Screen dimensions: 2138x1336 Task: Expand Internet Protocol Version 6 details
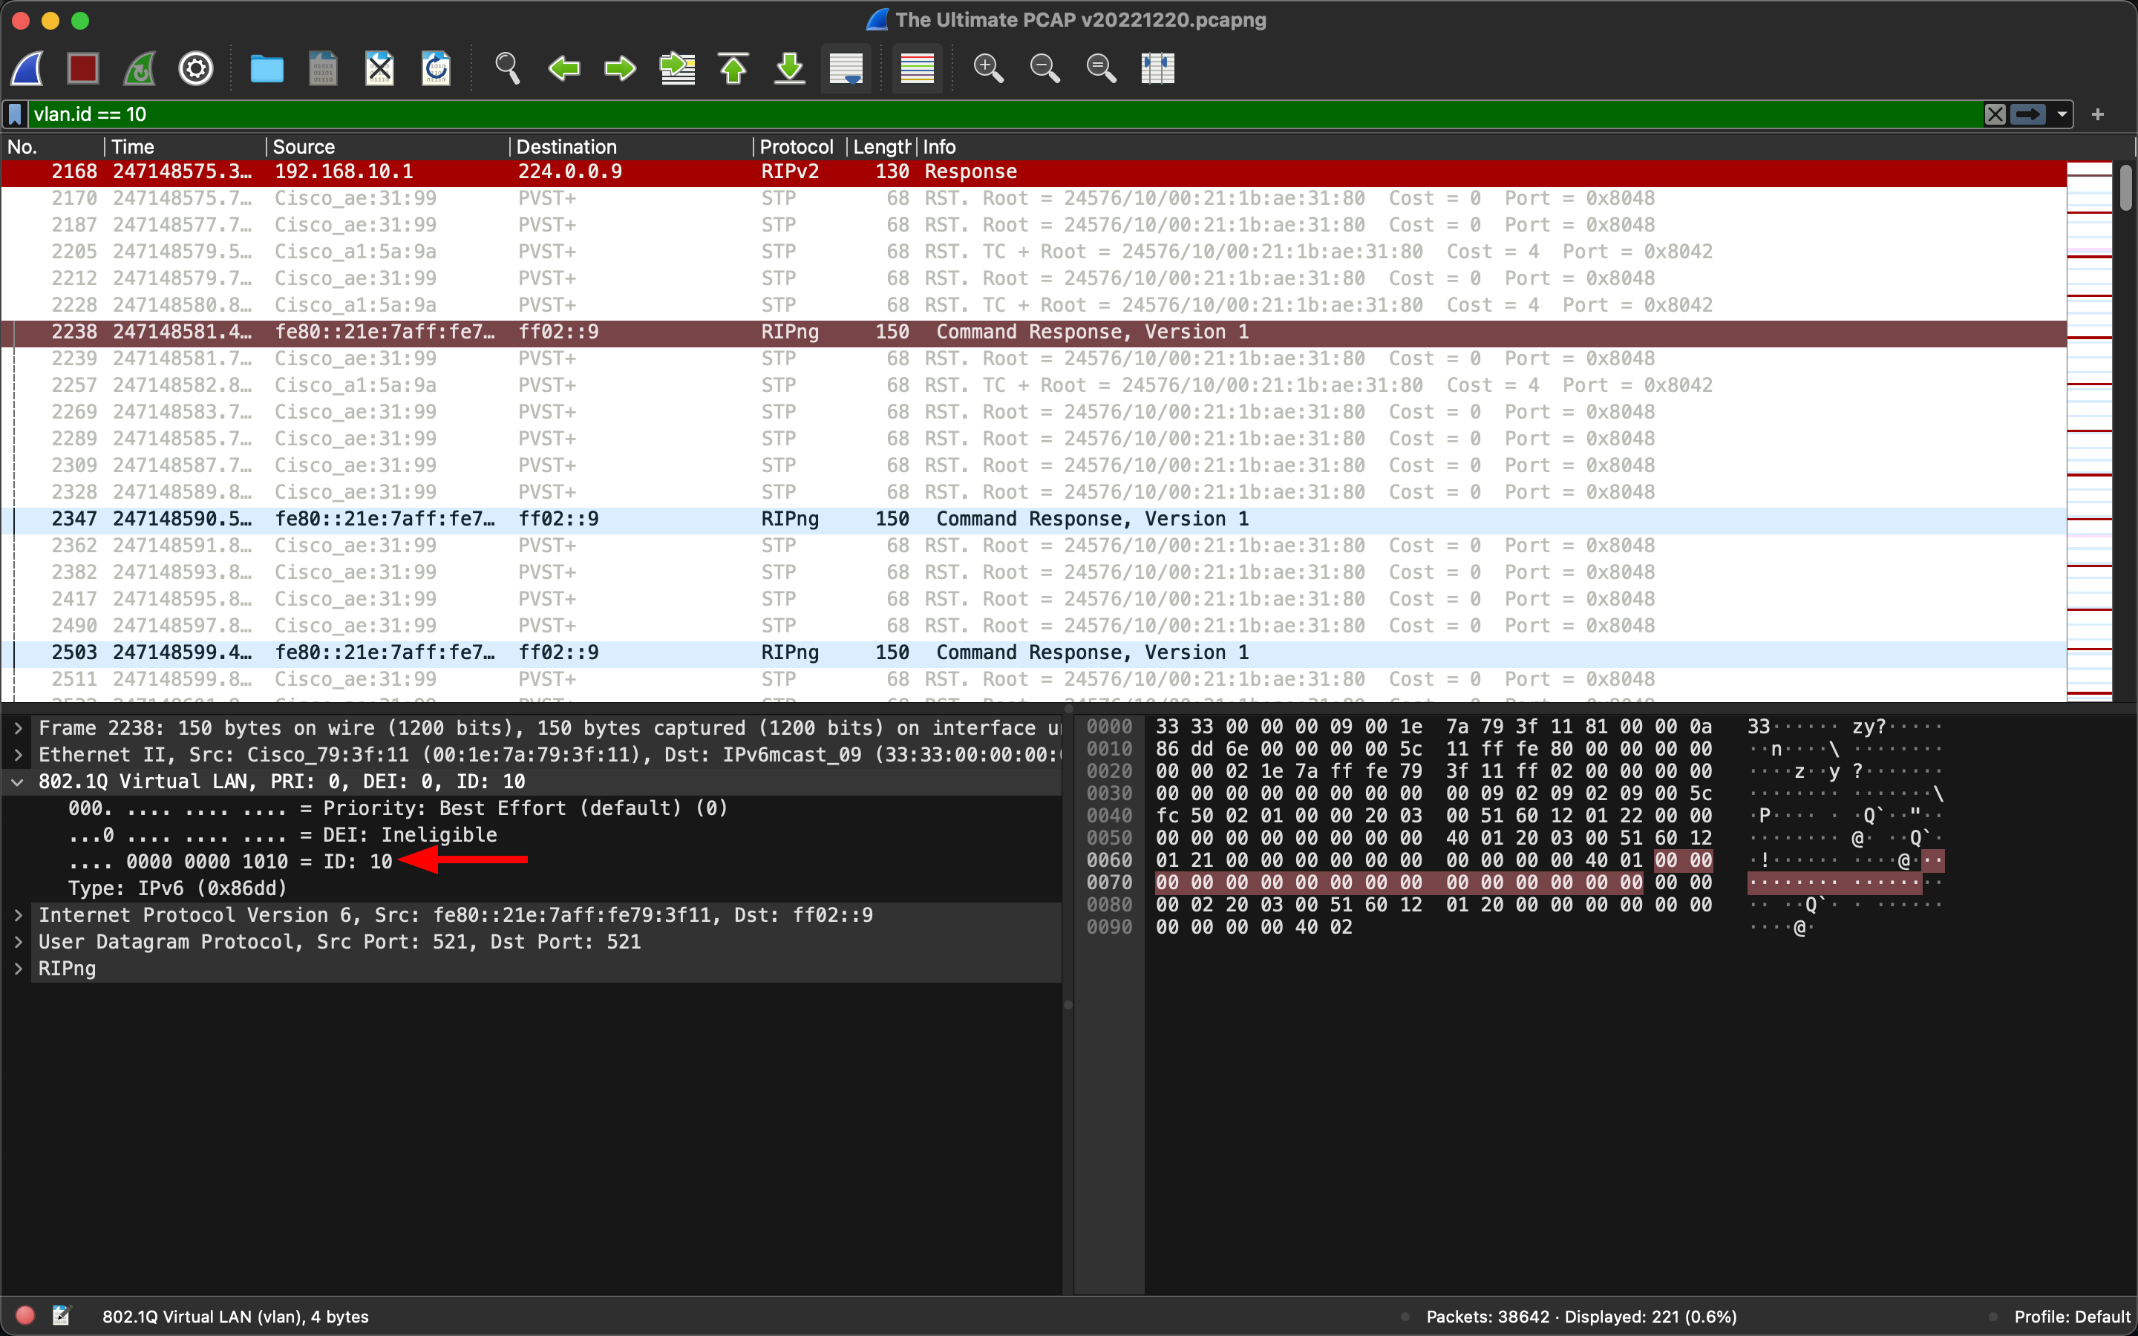click(x=19, y=914)
